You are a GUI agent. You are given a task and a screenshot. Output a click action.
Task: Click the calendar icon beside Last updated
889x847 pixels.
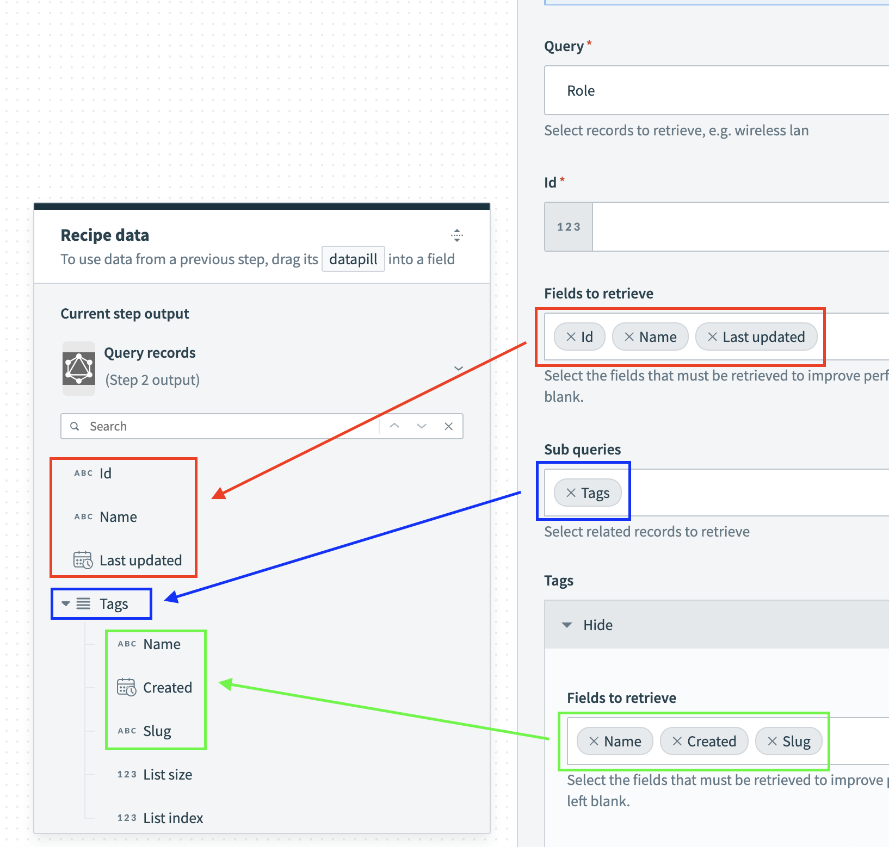[82, 560]
